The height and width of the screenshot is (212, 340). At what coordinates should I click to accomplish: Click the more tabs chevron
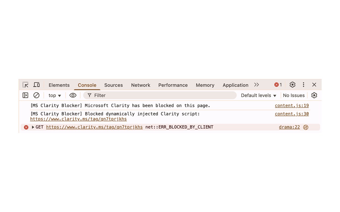click(256, 85)
